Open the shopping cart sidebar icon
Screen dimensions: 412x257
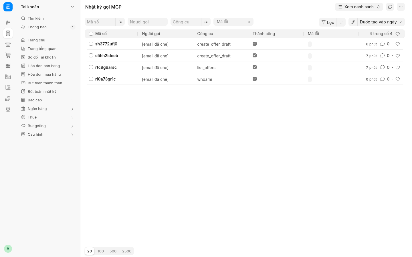click(x=8, y=55)
